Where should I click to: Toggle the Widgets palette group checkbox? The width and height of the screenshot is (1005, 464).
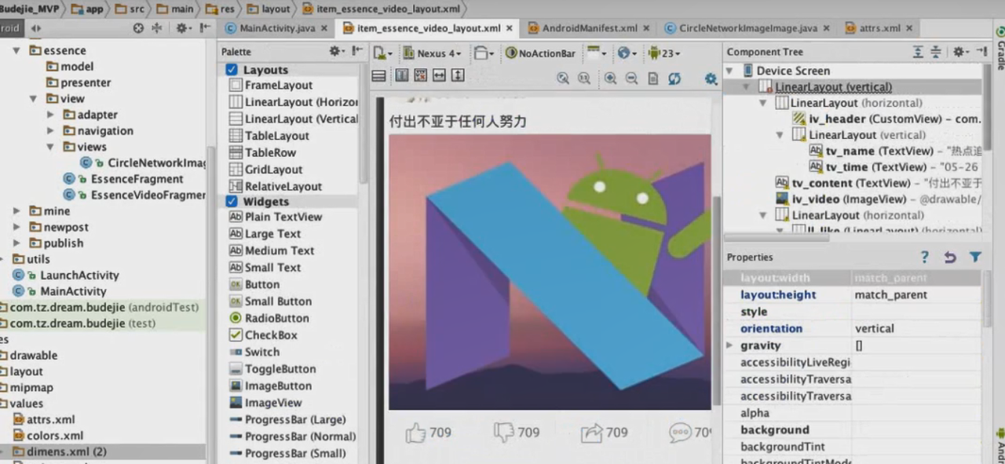click(232, 202)
